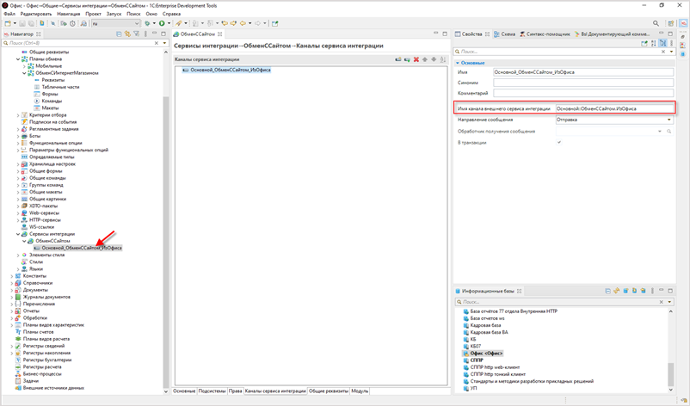
Task: Click collapse all icon in Информационные базы panel
Action: (x=607, y=292)
